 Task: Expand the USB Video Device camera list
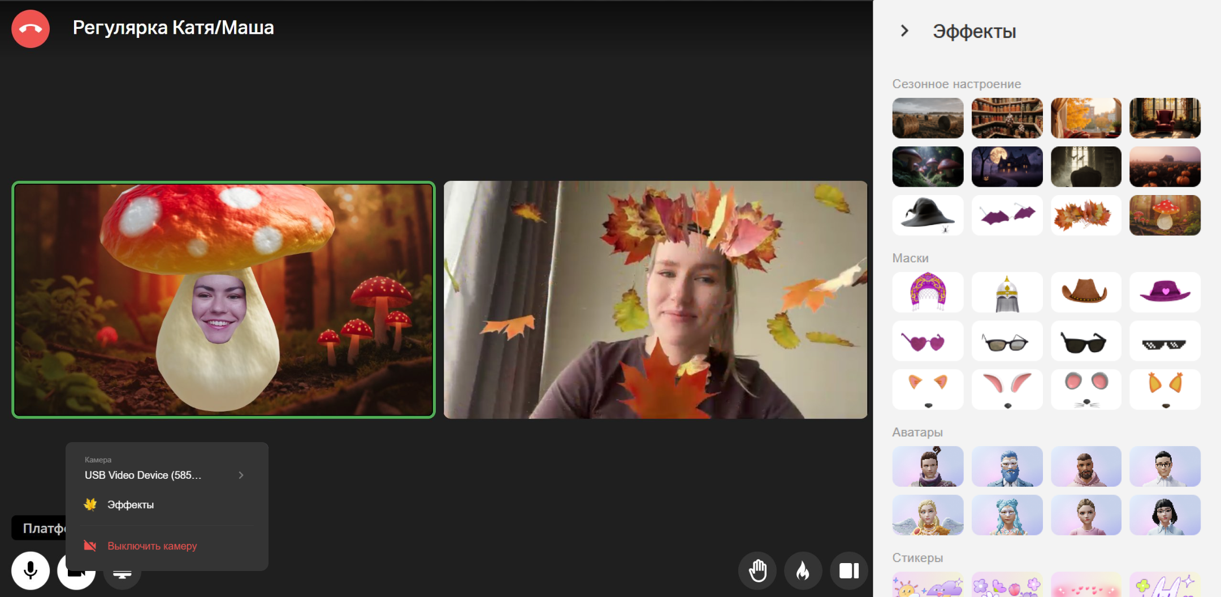pyautogui.click(x=241, y=475)
